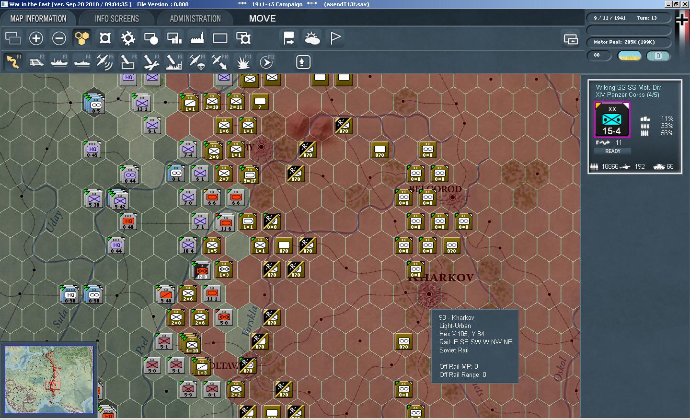Click the READY status label

[612, 151]
